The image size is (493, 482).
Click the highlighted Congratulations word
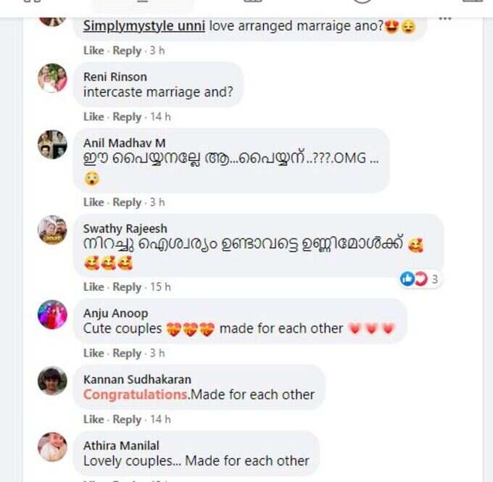click(136, 395)
